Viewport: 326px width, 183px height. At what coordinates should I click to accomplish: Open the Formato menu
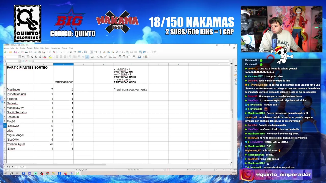(30, 48)
